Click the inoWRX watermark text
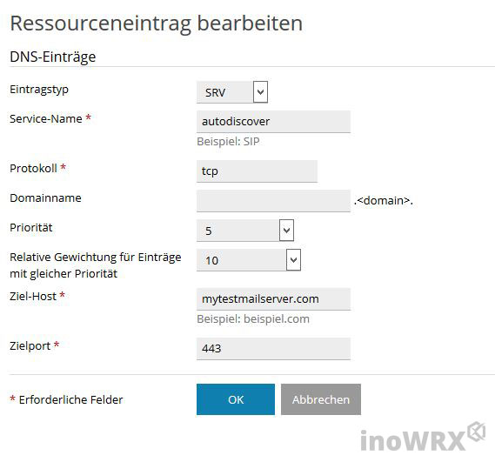This screenshot has width=495, height=462. pyautogui.click(x=412, y=440)
